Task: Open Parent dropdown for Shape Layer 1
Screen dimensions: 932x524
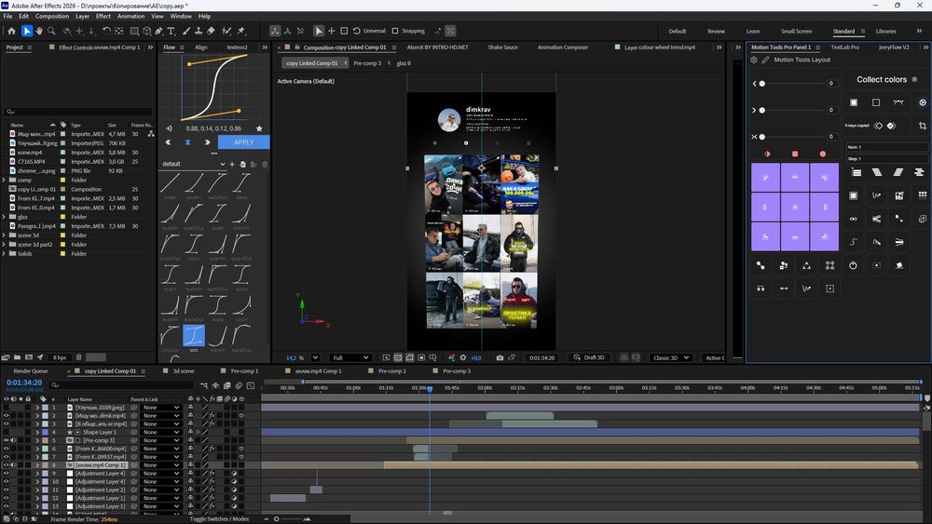Action: pos(161,432)
